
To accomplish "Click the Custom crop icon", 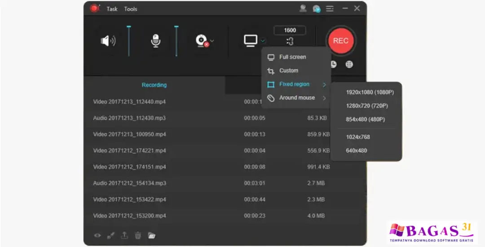I will point(271,71).
